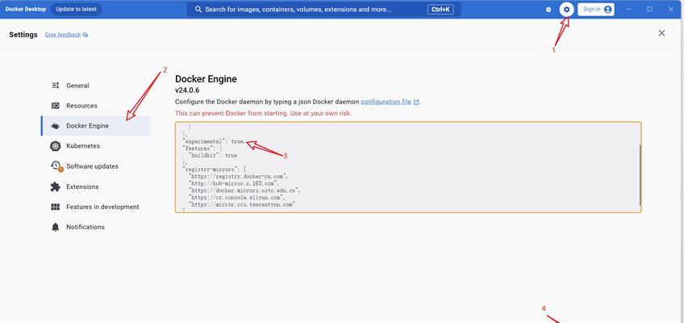Close the Settings page with X

click(x=661, y=33)
